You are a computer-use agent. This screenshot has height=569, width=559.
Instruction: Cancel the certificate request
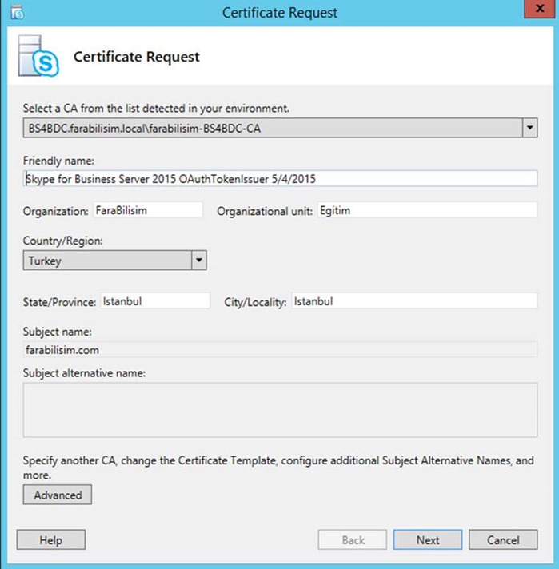(x=503, y=540)
